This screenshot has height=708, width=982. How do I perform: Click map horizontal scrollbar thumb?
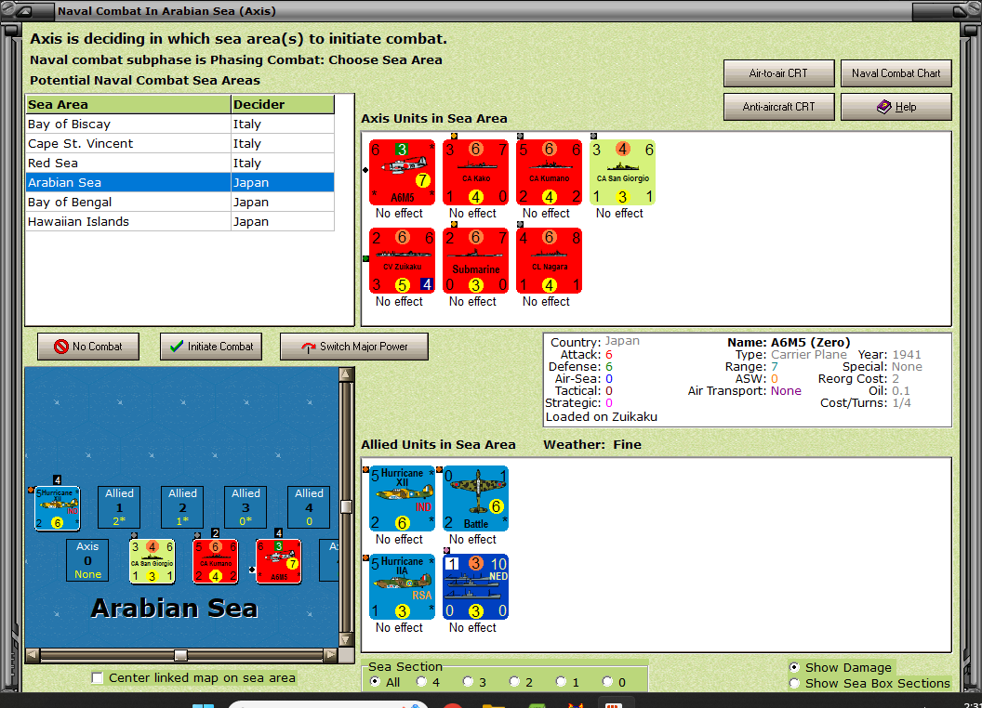point(180,655)
